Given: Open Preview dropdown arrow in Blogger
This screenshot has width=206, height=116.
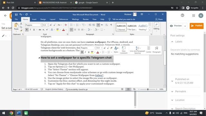Looking at the screenshot, I should 185,26.
